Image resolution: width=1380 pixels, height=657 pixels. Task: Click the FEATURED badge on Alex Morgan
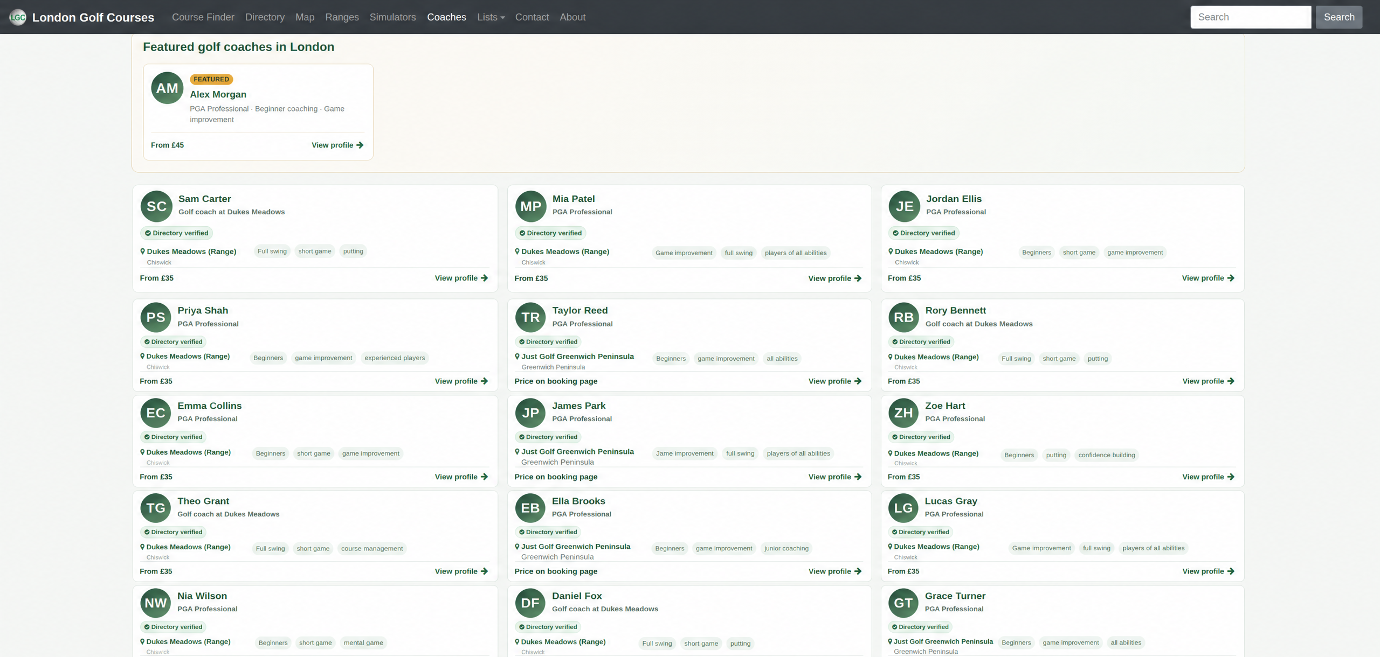pos(211,79)
